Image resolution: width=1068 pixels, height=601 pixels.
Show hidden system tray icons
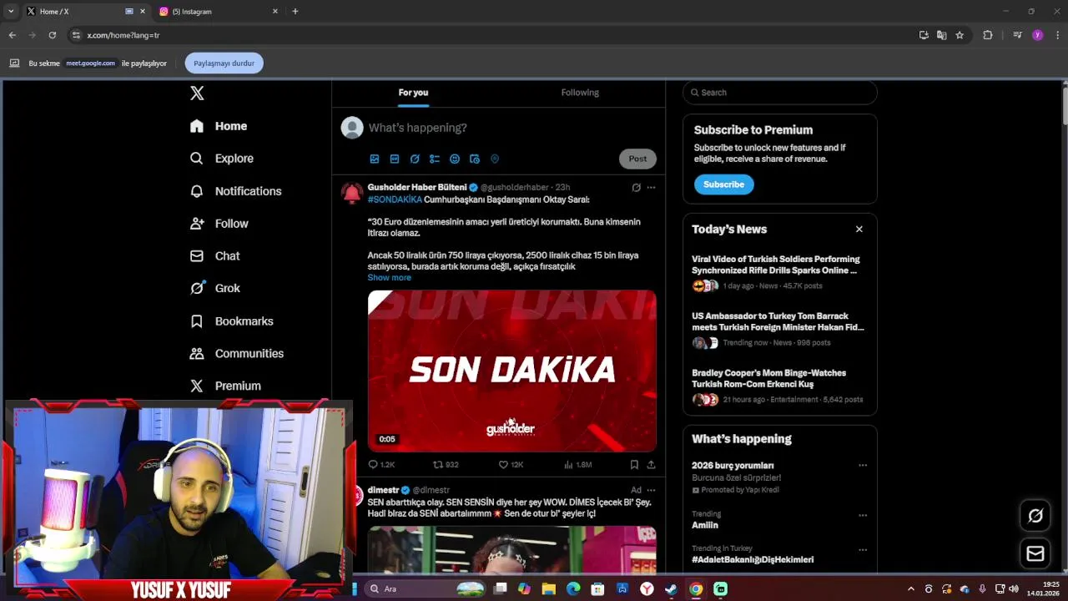910,589
